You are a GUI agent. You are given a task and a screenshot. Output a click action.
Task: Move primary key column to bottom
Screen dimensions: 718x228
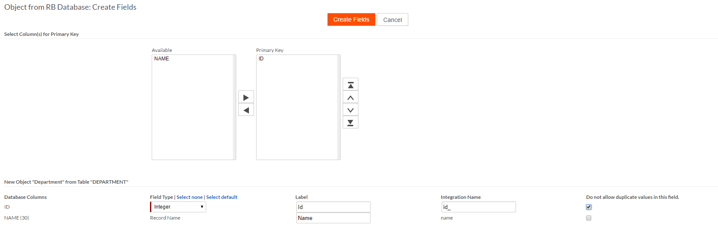click(350, 122)
